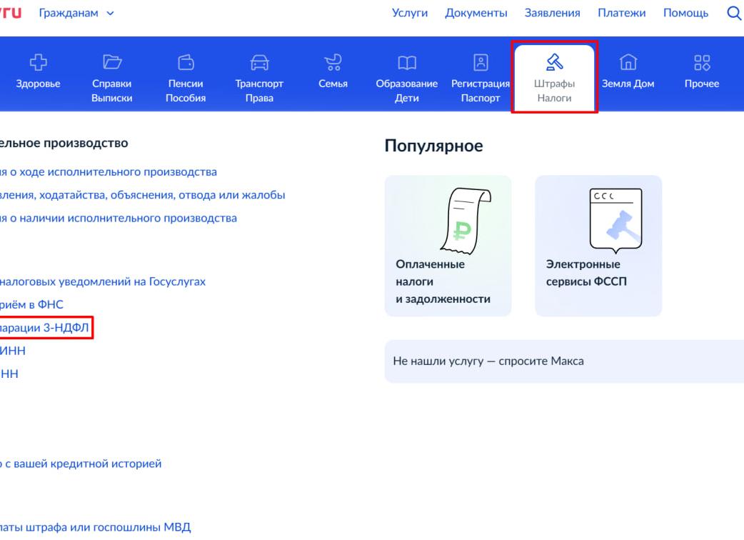Open the Помощь menu item

(685, 12)
